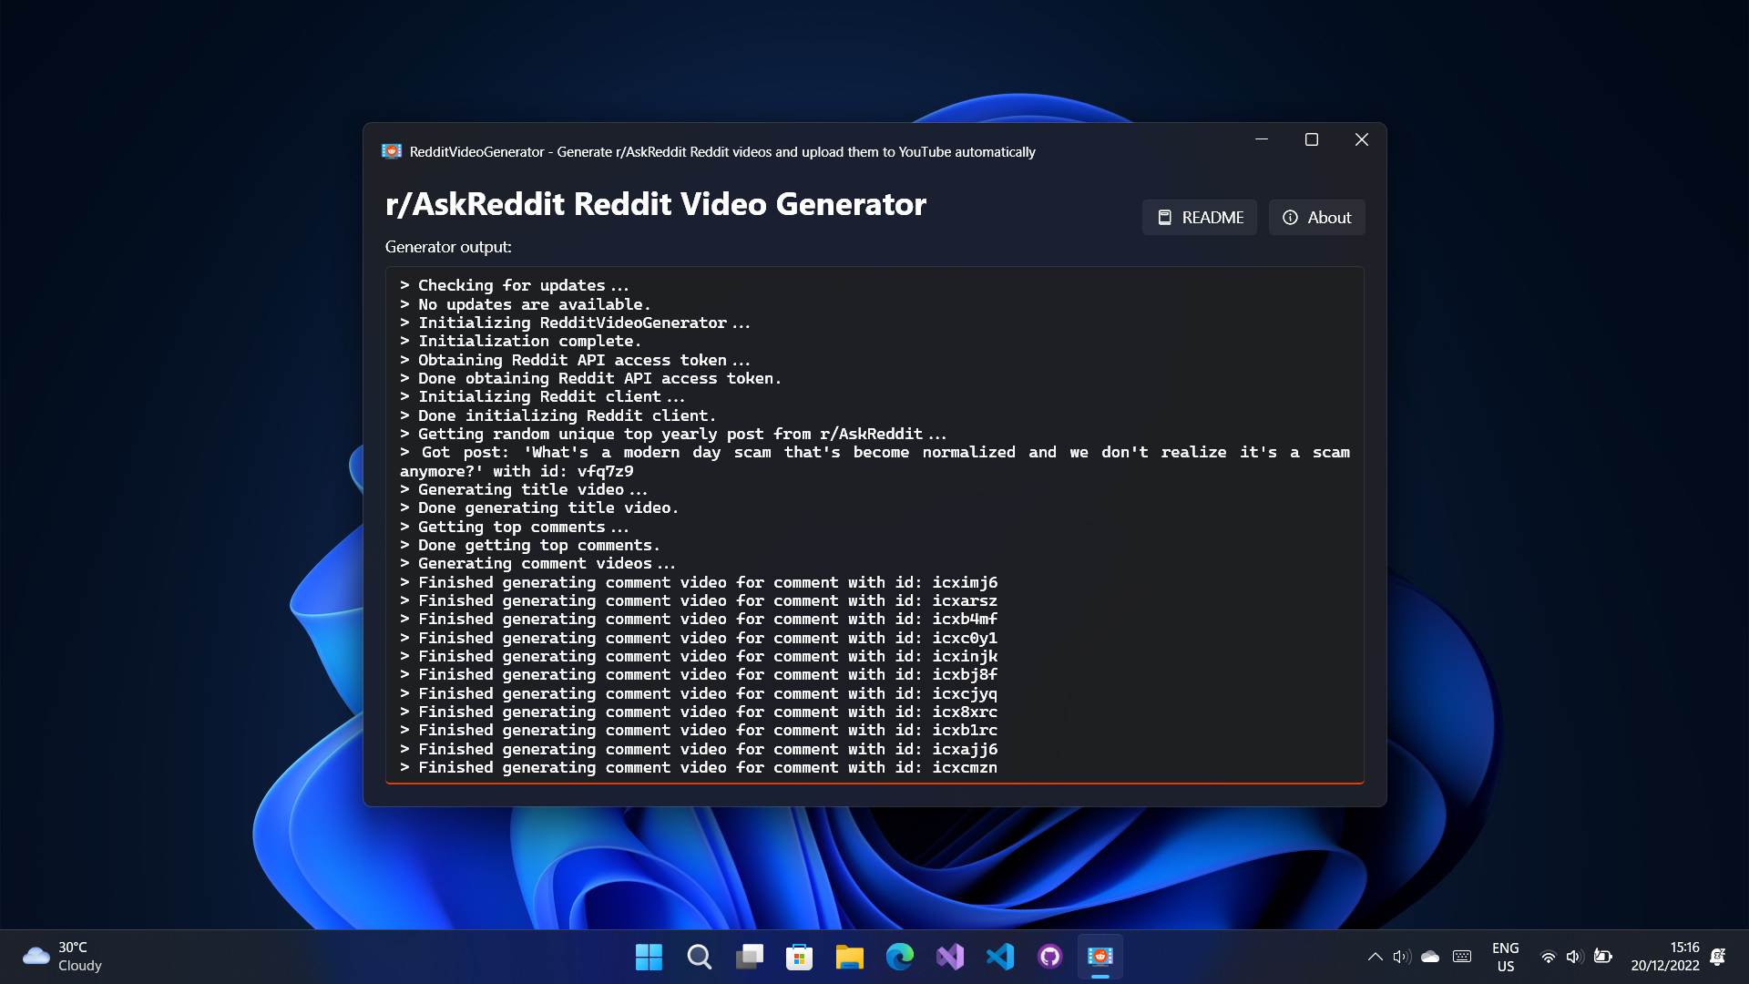Click the 'Done getting top comments.' line
The height and width of the screenshot is (984, 1749).
click(x=530, y=545)
